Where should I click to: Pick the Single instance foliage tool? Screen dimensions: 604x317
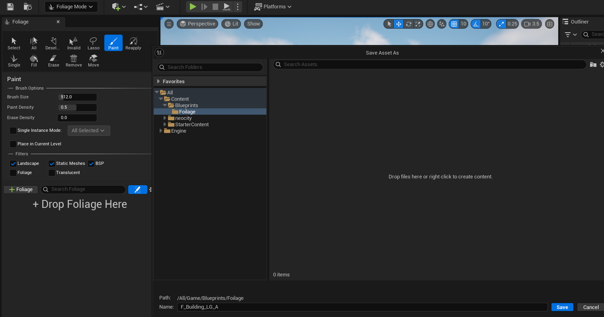click(x=14, y=61)
